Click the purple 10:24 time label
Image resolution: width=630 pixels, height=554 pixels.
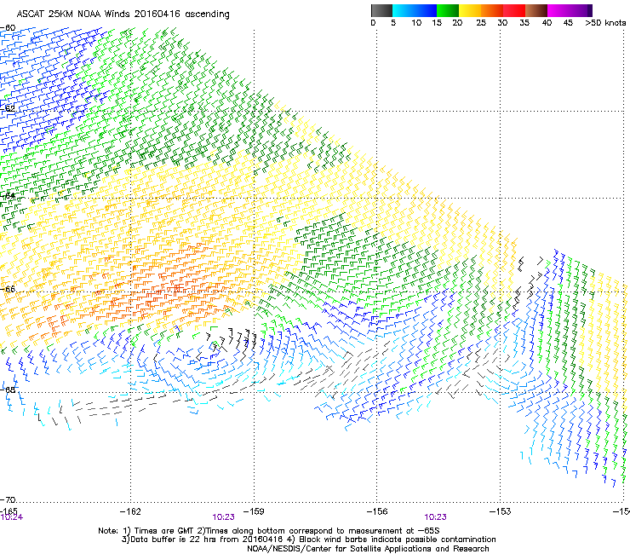(12, 517)
